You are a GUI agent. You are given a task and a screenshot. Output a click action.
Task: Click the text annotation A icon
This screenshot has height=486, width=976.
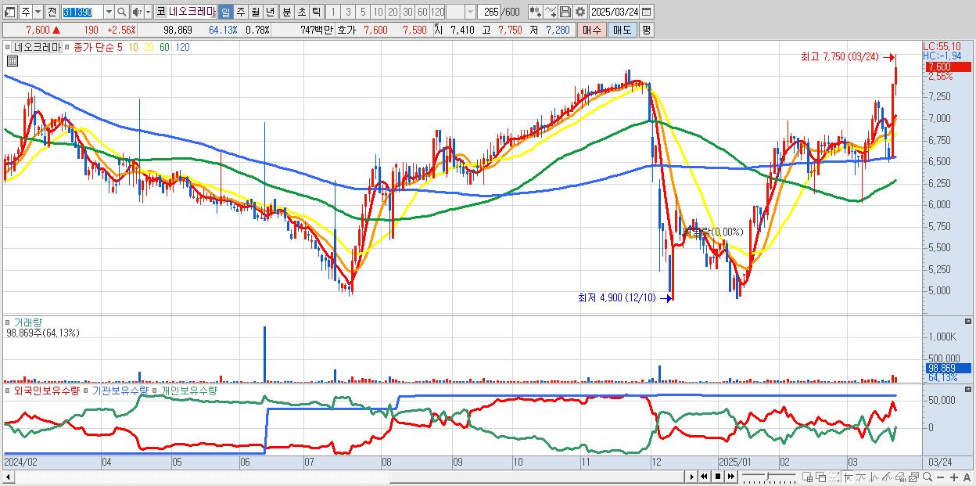click(x=967, y=477)
